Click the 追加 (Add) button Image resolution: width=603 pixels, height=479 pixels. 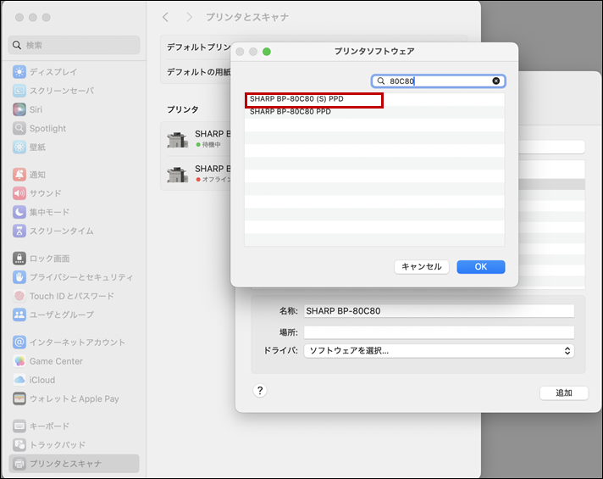tap(564, 393)
